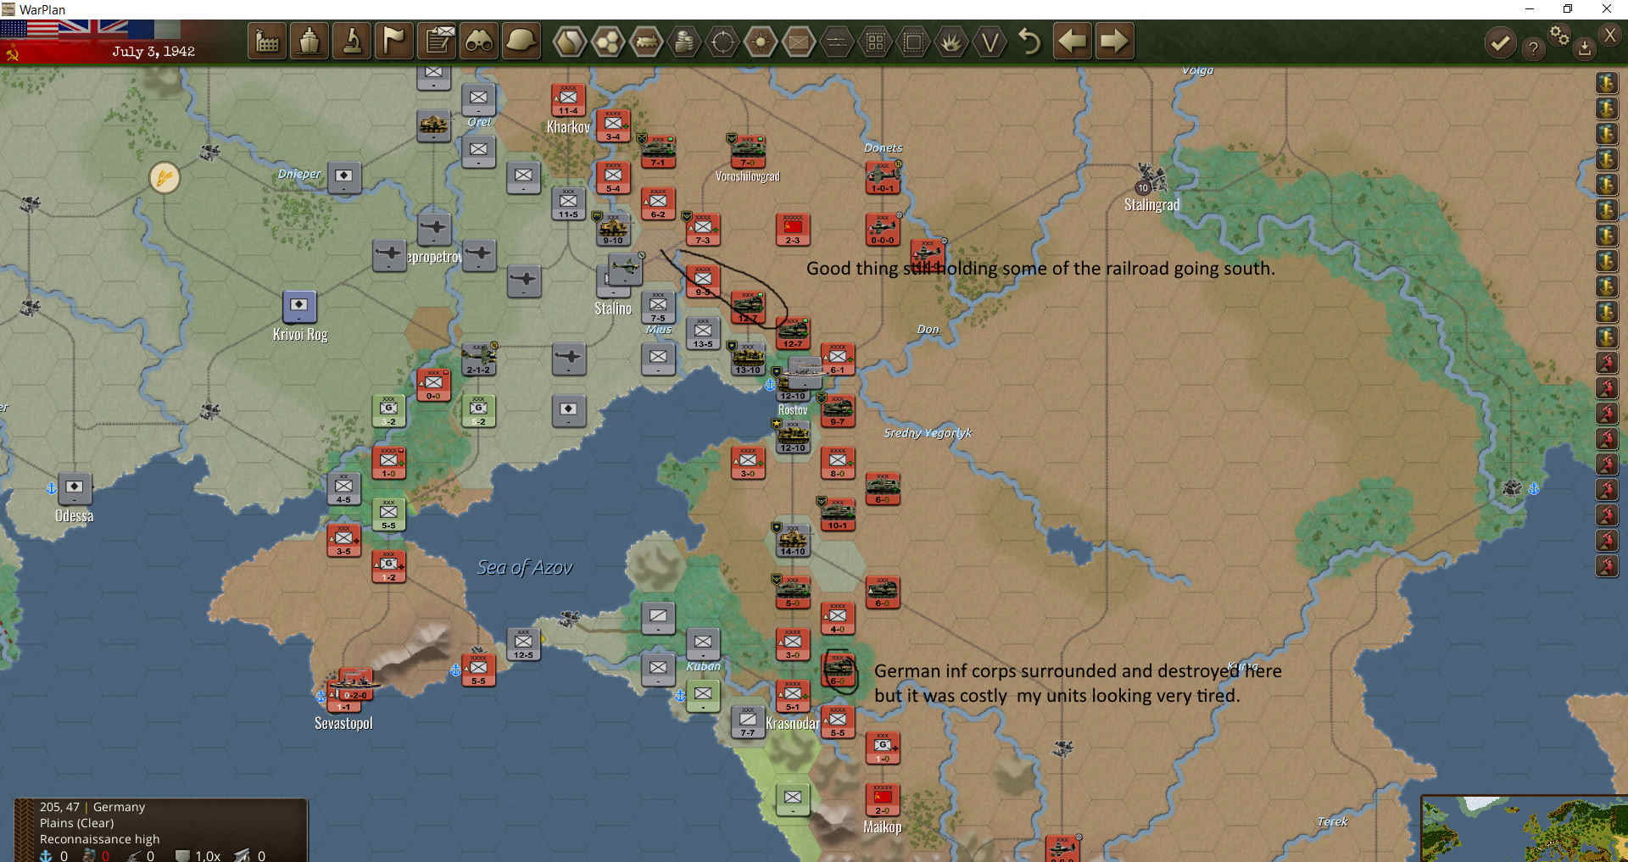Toggle the crosshair target overlay
The width and height of the screenshot is (1628, 862).
[722, 42]
